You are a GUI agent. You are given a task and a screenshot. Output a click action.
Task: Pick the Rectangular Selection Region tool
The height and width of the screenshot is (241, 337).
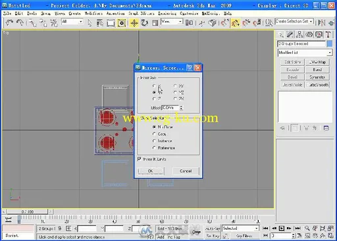coord(111,23)
